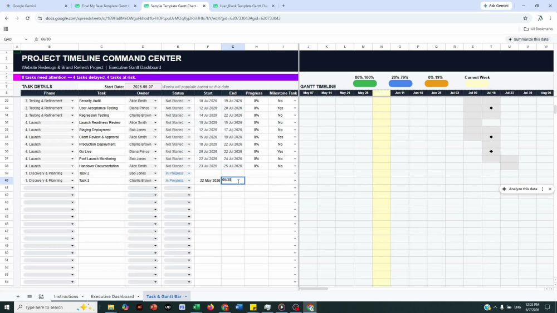Open the Chrome three-dot menu
The image size is (557, 313).
[x=550, y=18]
